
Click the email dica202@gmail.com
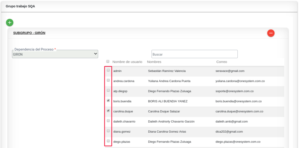229,132
